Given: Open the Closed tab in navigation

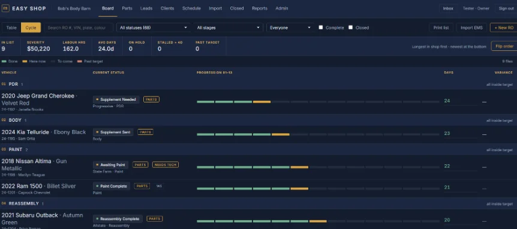Looking at the screenshot, I should point(237,8).
